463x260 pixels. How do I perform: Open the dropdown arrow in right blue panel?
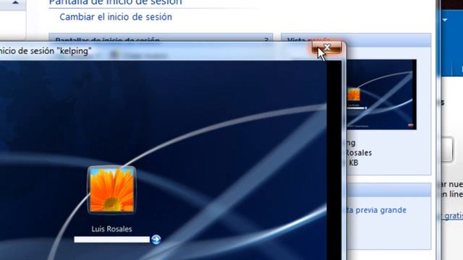coord(445,20)
